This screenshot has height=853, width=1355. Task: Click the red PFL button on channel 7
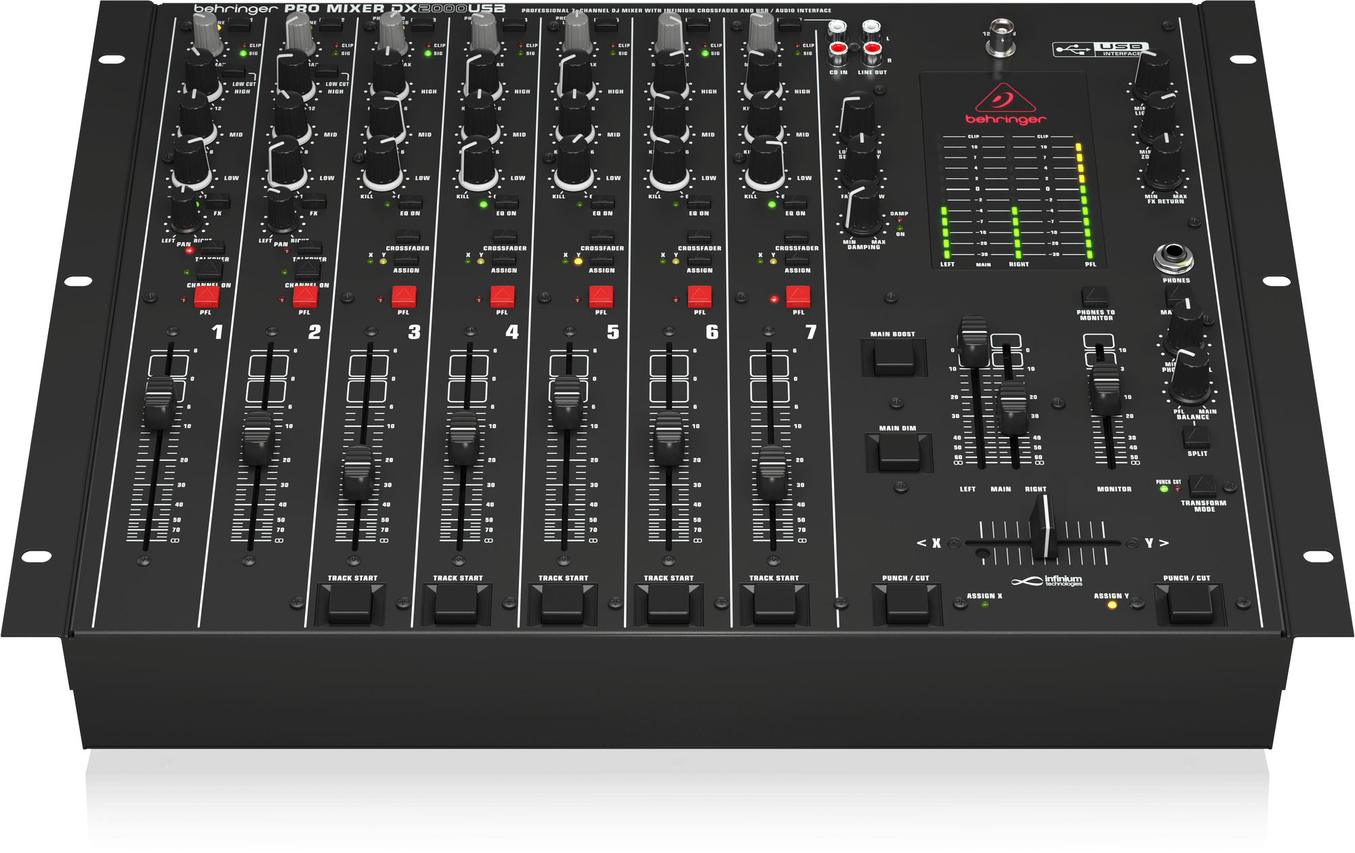(x=798, y=296)
